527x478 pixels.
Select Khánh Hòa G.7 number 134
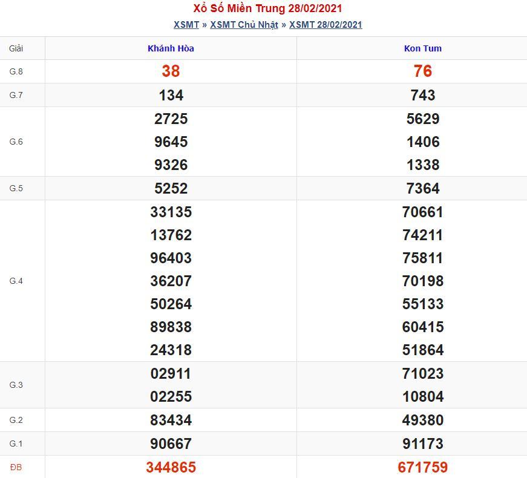click(x=171, y=95)
